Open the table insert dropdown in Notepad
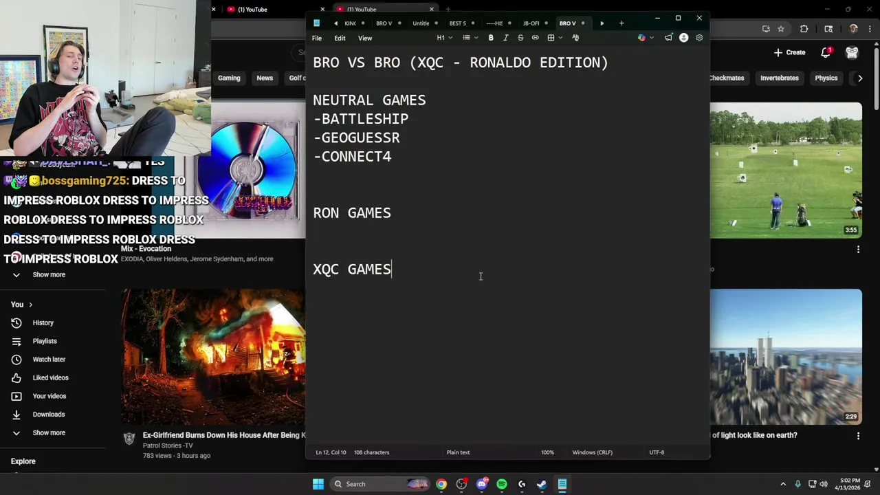The width and height of the screenshot is (880, 495). pyautogui.click(x=554, y=38)
